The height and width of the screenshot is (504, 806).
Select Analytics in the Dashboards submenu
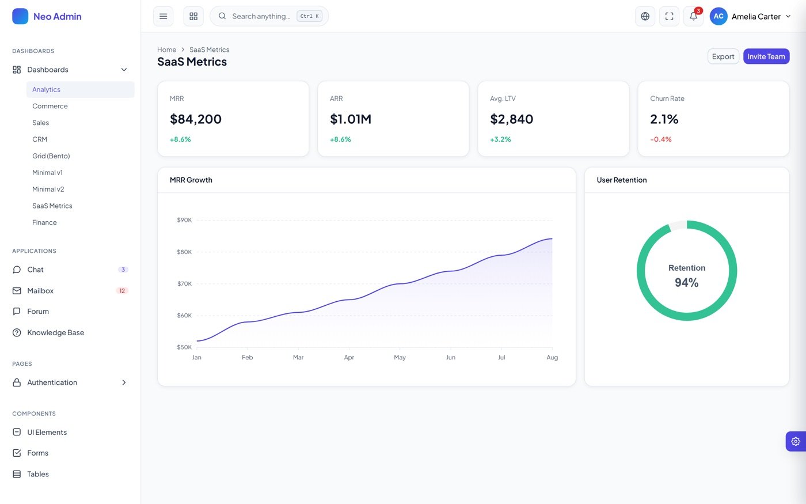(x=80, y=89)
